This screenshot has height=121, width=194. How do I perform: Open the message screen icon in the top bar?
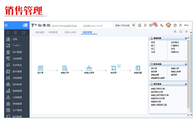point(151,25)
